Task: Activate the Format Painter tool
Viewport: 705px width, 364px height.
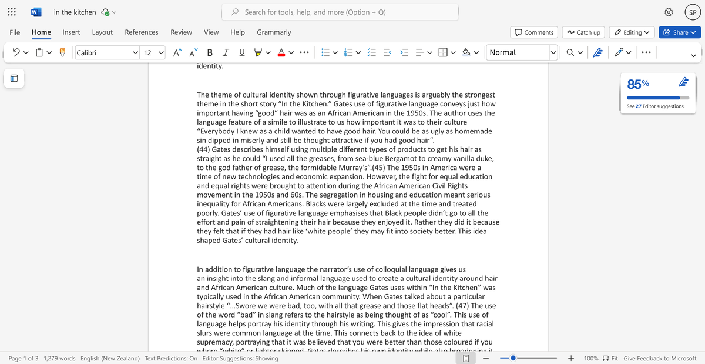Action: coord(62,52)
